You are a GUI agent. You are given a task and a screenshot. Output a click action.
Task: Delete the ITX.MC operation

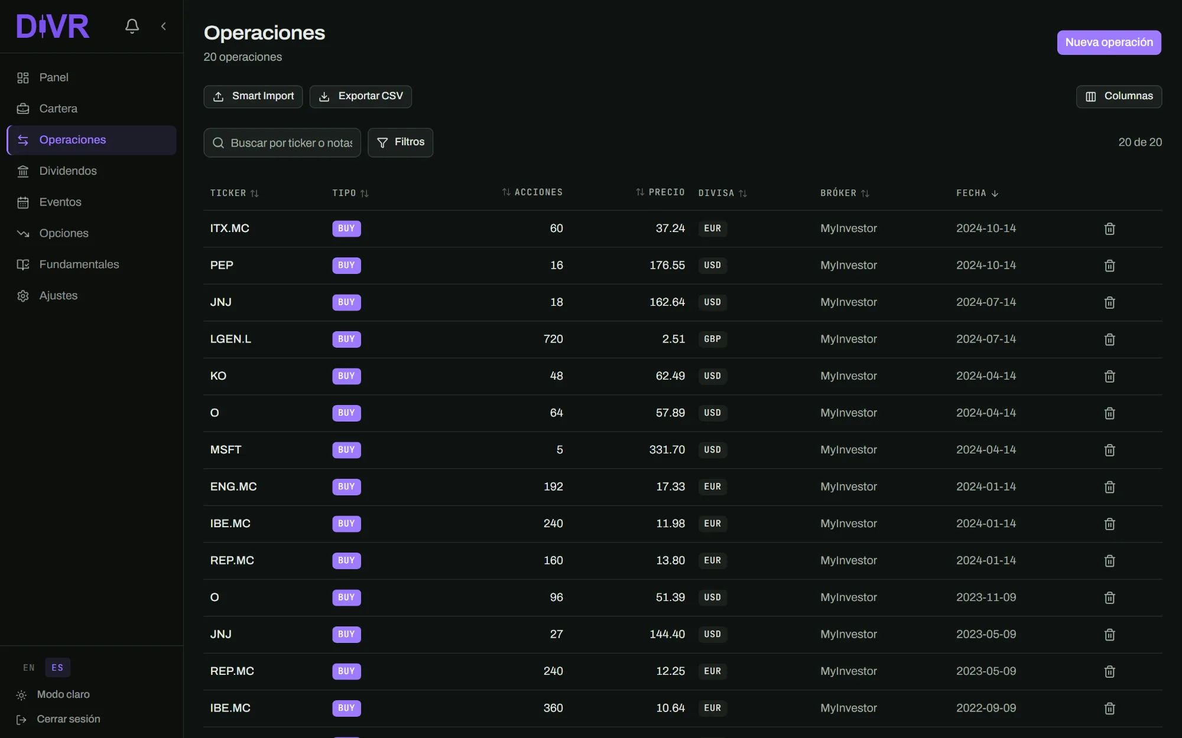[x=1109, y=228]
